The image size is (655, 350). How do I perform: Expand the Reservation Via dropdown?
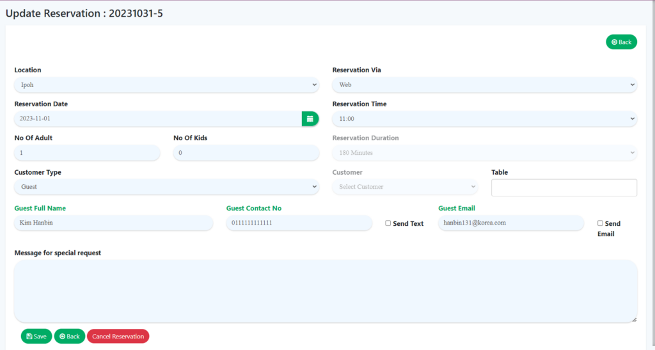484,84
